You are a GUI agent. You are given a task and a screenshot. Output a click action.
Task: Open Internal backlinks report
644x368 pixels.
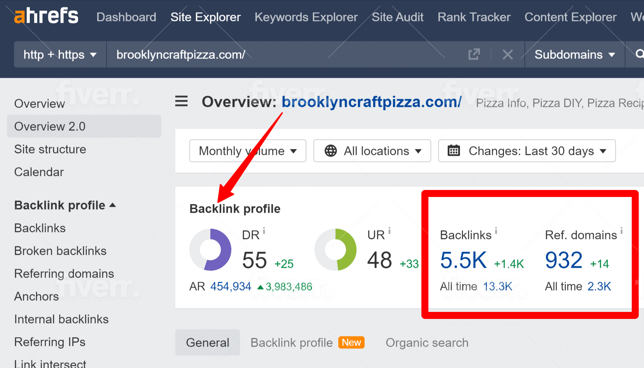(61, 319)
